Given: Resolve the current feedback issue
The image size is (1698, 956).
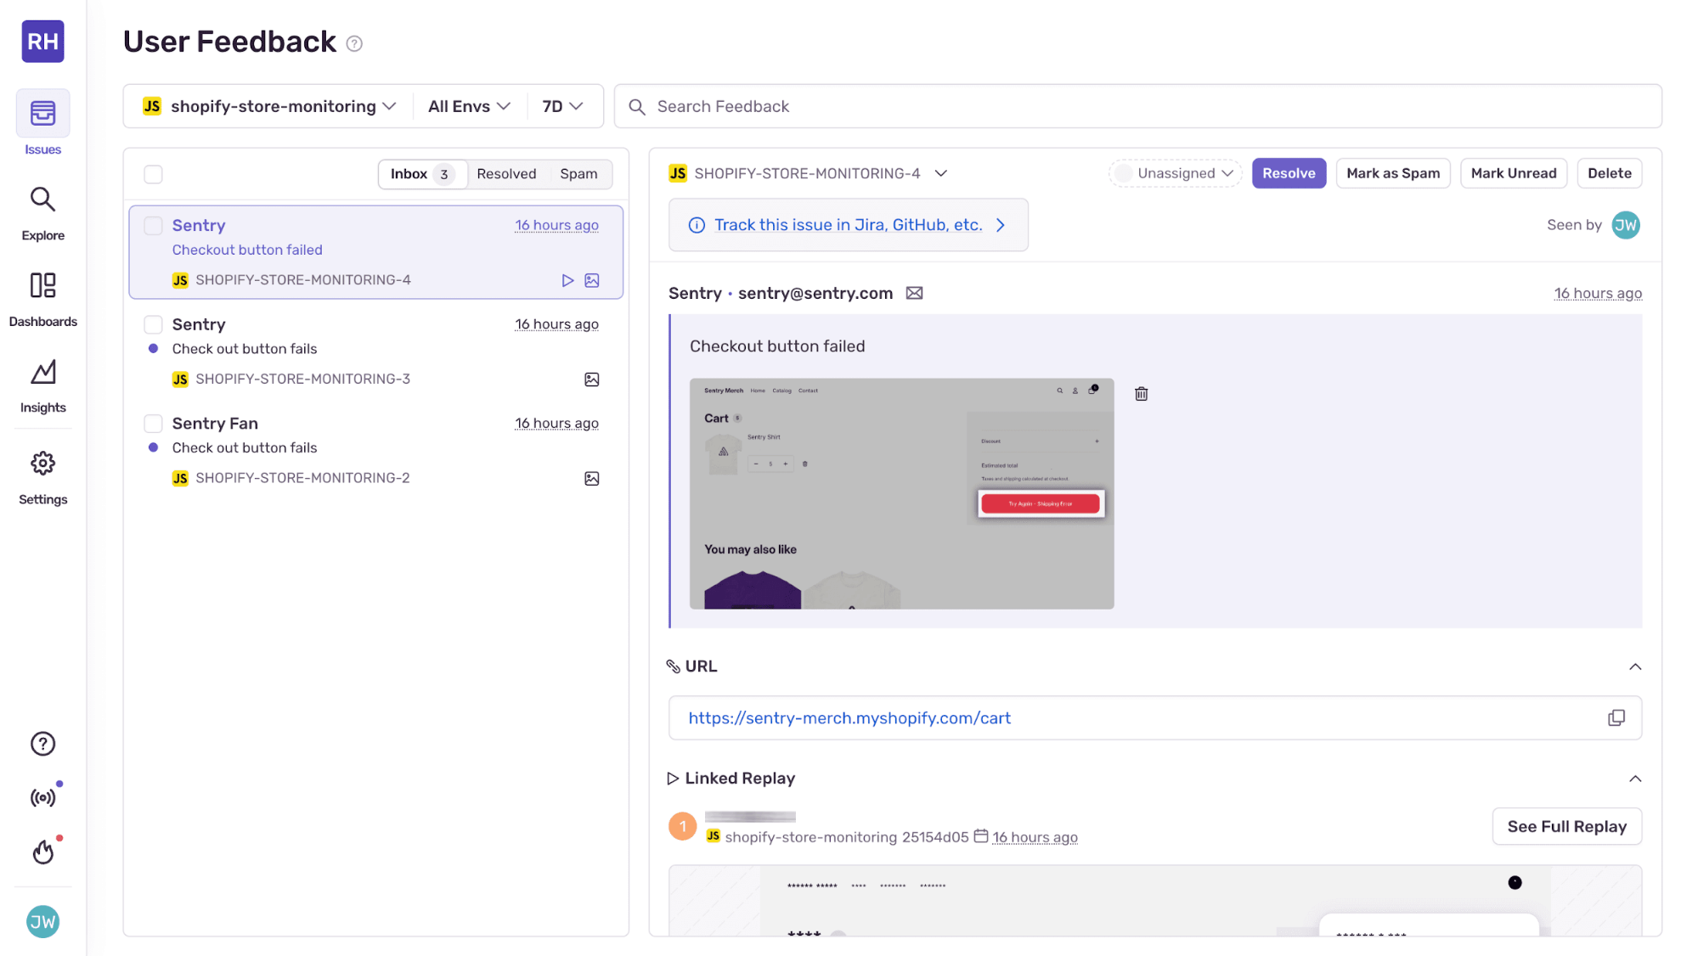Looking at the screenshot, I should 1288,172.
